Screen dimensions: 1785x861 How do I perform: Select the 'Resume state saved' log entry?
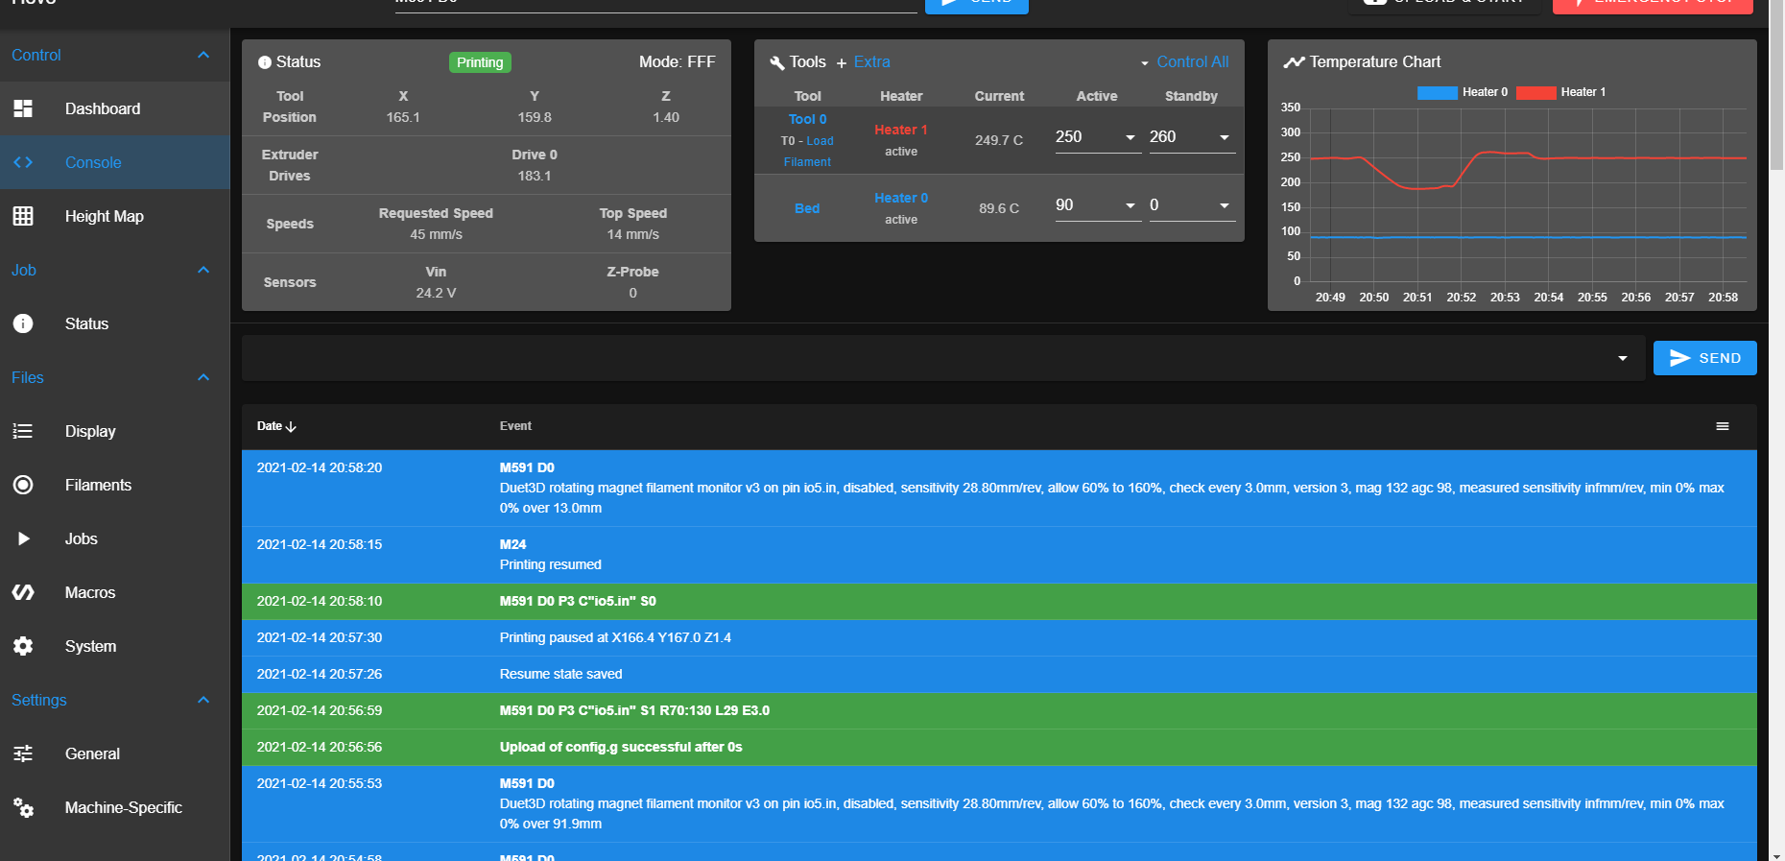point(999,674)
